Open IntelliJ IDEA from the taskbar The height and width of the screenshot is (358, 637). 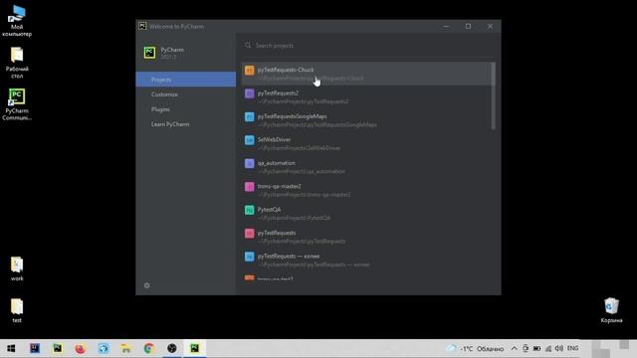click(x=35, y=348)
